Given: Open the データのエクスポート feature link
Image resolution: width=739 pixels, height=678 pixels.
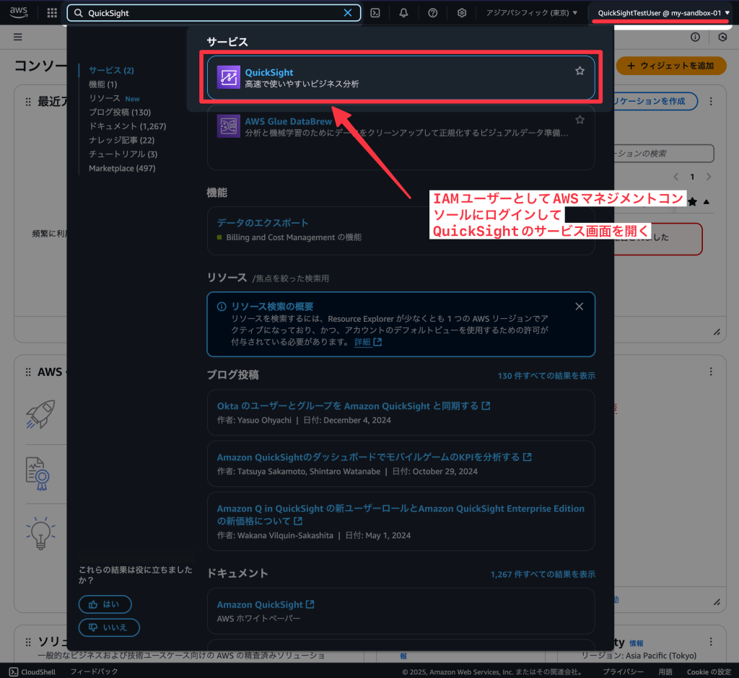Looking at the screenshot, I should 263,223.
